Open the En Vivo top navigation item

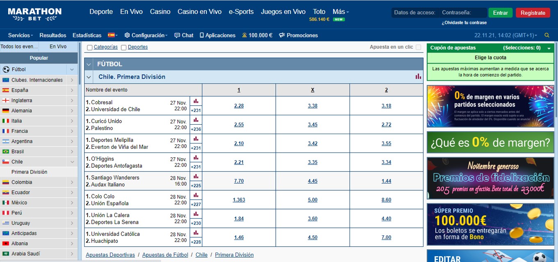click(131, 12)
